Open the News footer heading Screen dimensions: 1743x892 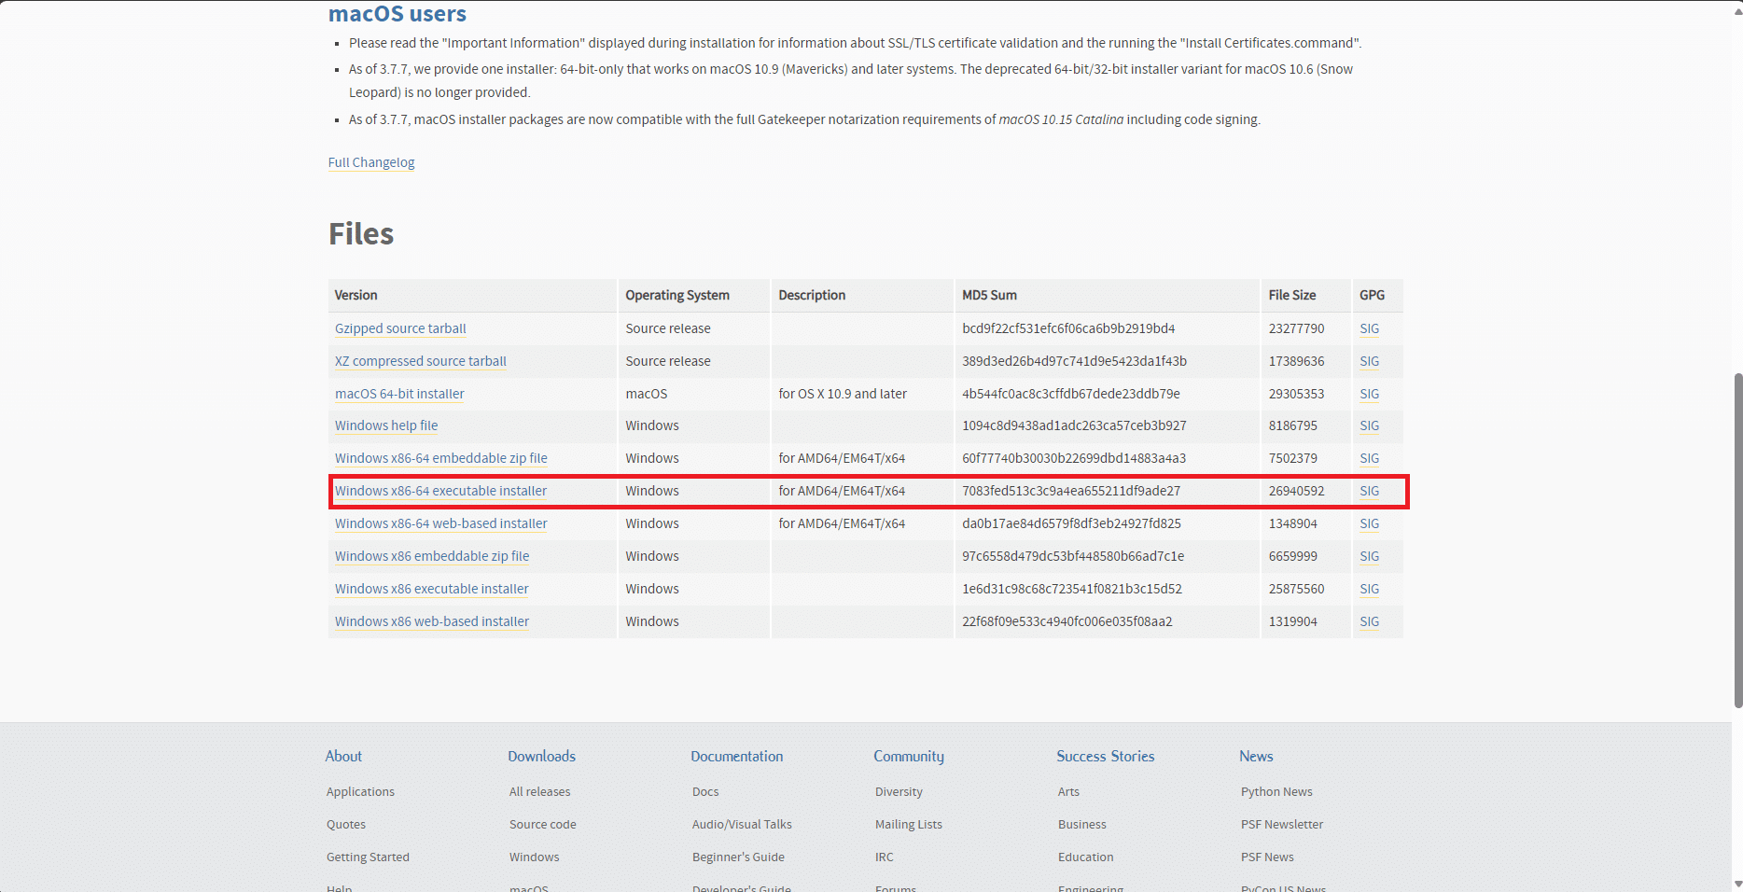tap(1256, 756)
